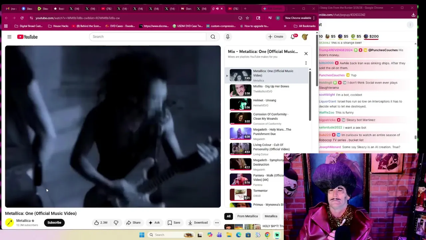Open DVD Cases - Duode bookmark

click(x=120, y=26)
